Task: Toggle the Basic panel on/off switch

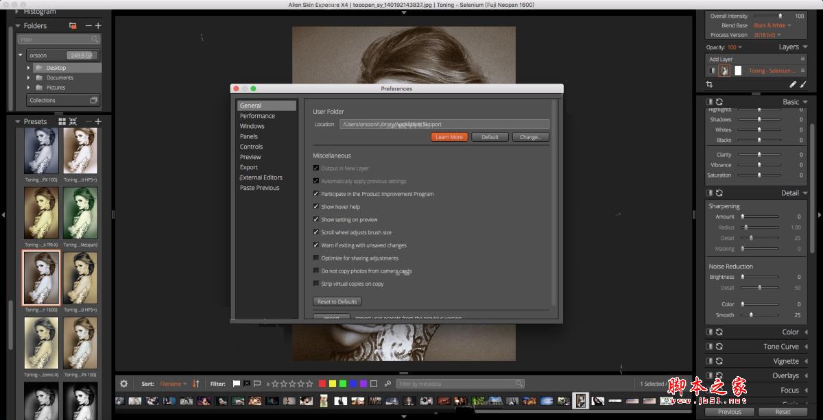Action: click(710, 102)
